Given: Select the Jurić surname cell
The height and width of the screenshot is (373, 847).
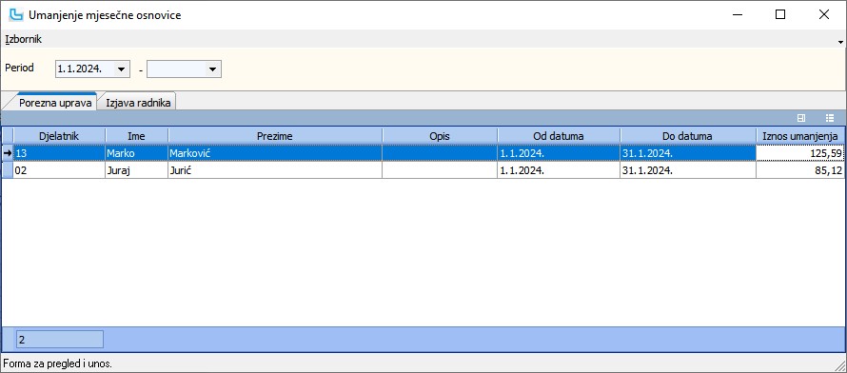Looking at the screenshot, I should point(275,170).
